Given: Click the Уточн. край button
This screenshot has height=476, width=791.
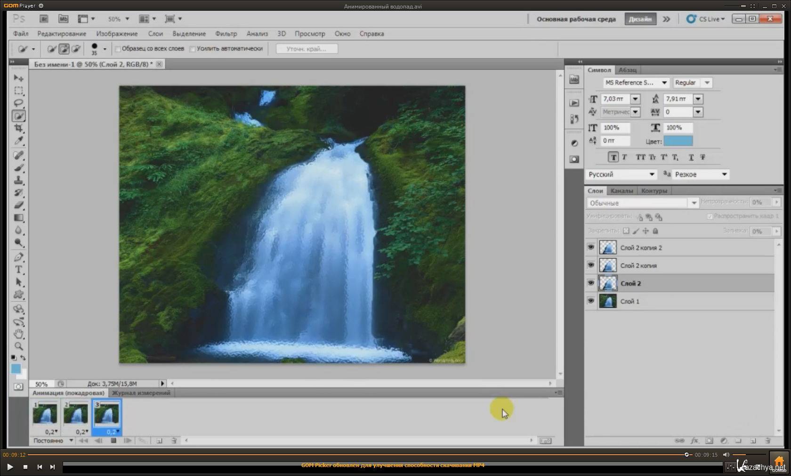Looking at the screenshot, I should coord(307,49).
